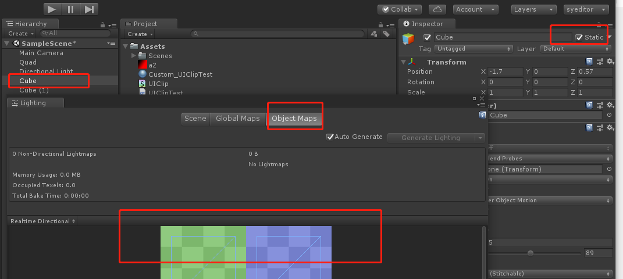Click the object picker beside None (Transform)
The width and height of the screenshot is (623, 279).
tap(610, 169)
